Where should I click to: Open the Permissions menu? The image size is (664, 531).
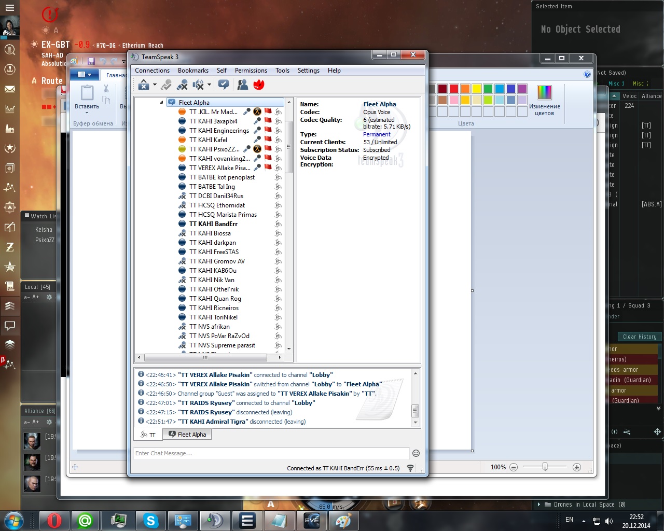coord(251,71)
